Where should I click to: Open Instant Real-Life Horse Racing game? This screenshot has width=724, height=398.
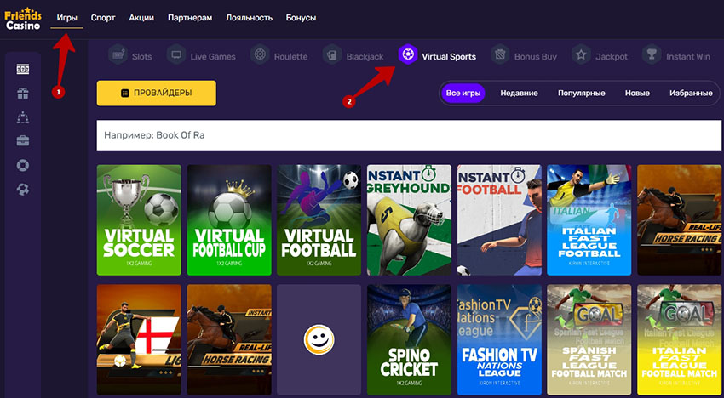click(x=229, y=339)
